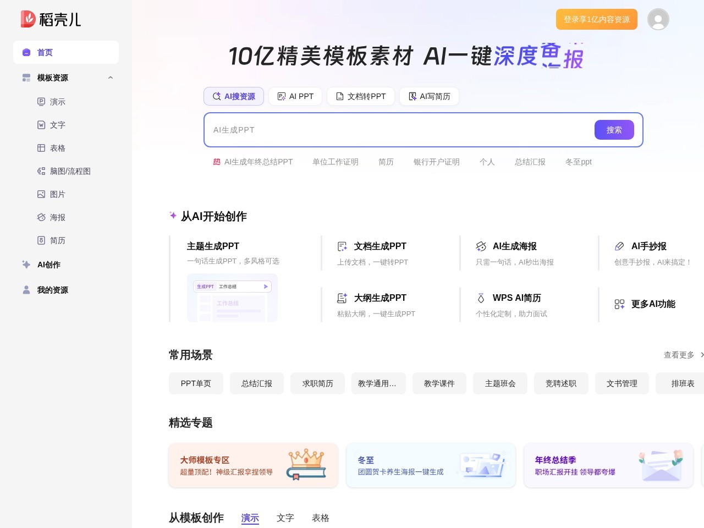Open the 简历 template category

click(57, 240)
